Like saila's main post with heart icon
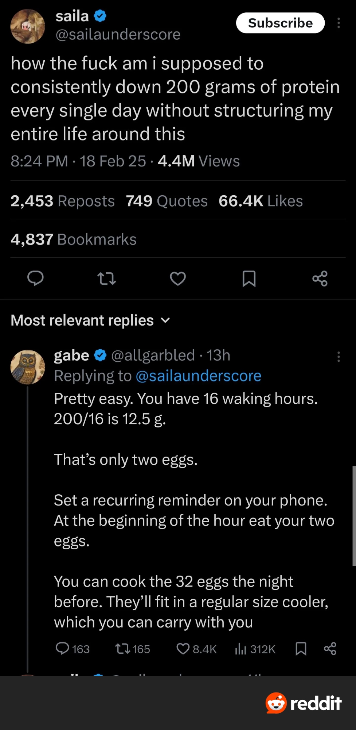The height and width of the screenshot is (730, 356). click(178, 278)
